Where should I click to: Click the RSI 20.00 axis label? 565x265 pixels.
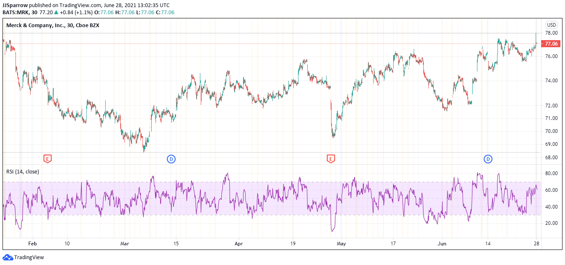[x=551, y=223]
